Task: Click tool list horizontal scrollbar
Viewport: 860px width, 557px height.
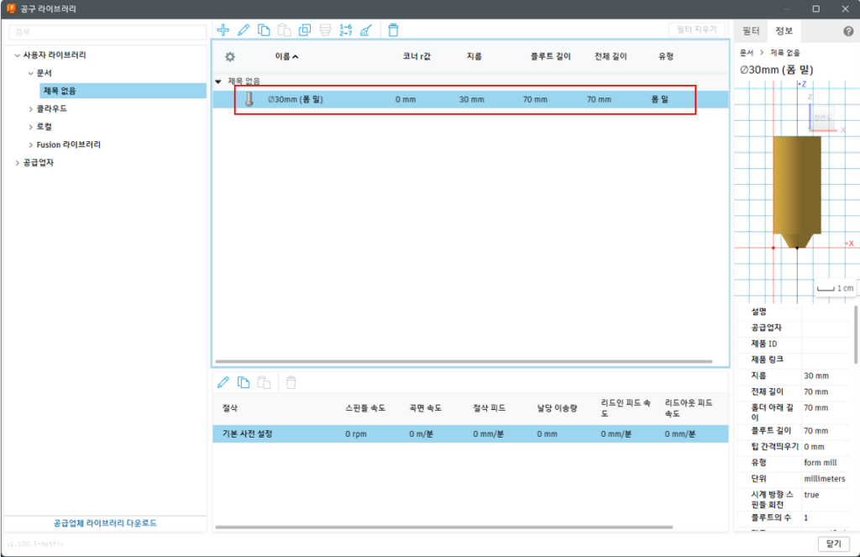Action: 464,361
